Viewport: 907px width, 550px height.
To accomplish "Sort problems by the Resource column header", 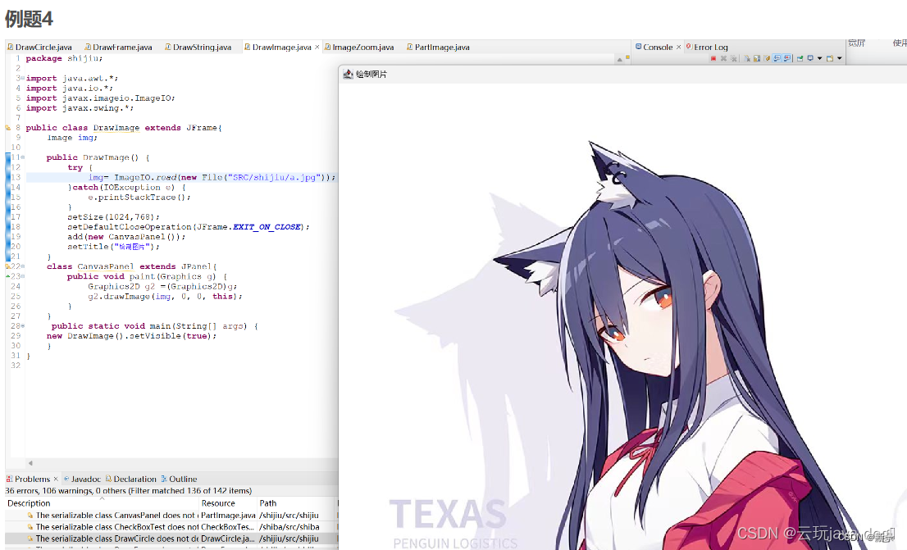I will 228,503.
